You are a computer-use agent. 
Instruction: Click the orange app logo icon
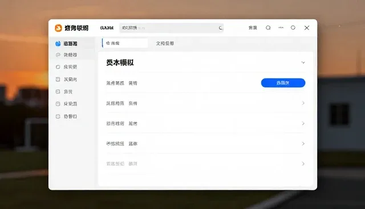click(58, 28)
